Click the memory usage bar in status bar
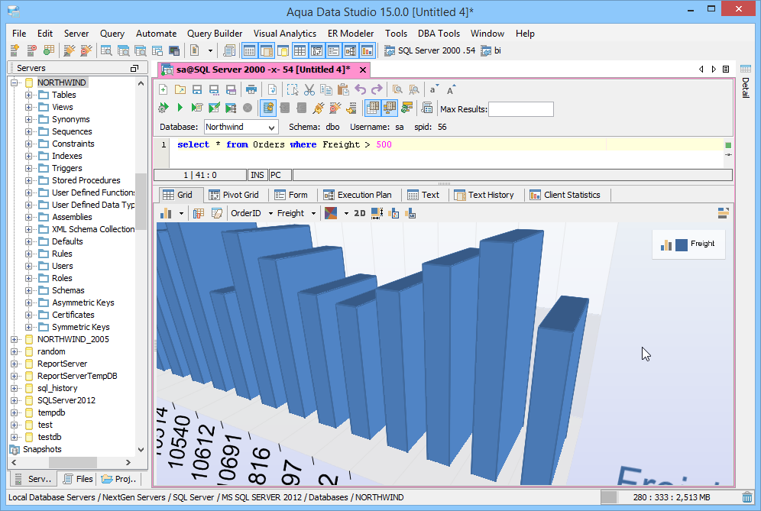 point(670,497)
